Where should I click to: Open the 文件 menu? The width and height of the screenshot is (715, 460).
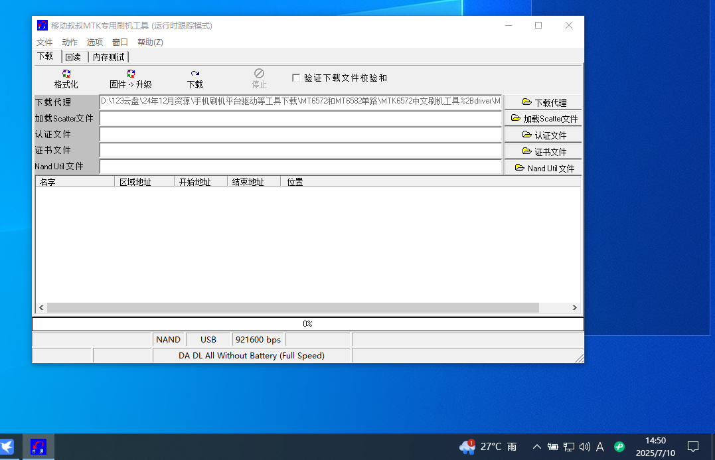44,42
